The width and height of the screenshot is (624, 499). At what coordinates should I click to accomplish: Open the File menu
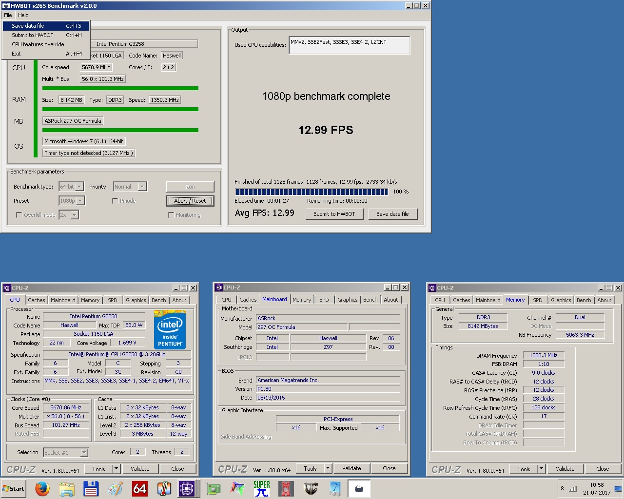8,15
